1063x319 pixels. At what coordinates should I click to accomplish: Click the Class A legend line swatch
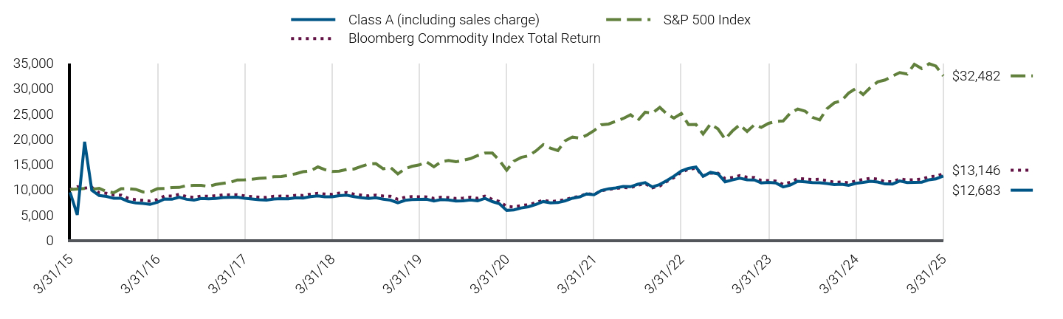point(313,20)
